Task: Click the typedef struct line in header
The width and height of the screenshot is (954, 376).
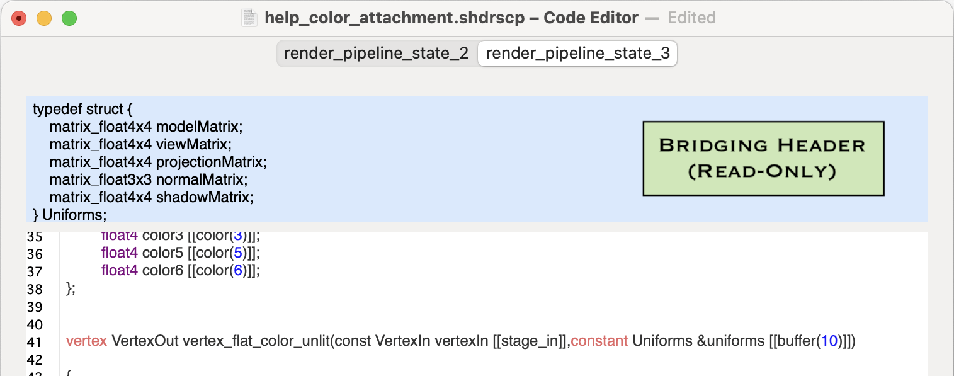Action: (x=82, y=109)
